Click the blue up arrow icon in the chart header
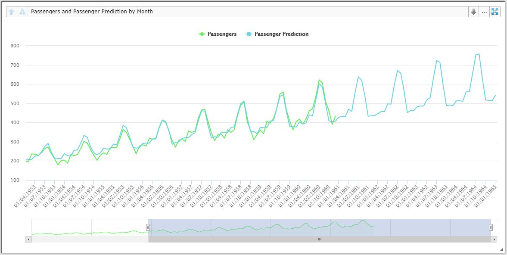Image resolution: width=507 pixels, height=255 pixels. click(10, 11)
